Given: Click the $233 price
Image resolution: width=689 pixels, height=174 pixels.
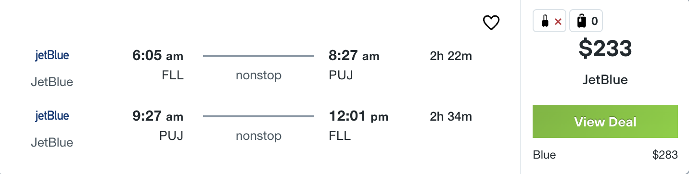Looking at the screenshot, I should pos(605,48).
